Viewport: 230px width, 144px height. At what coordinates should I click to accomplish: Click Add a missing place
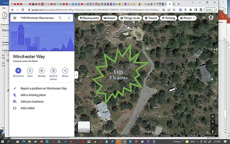coord(33,95)
